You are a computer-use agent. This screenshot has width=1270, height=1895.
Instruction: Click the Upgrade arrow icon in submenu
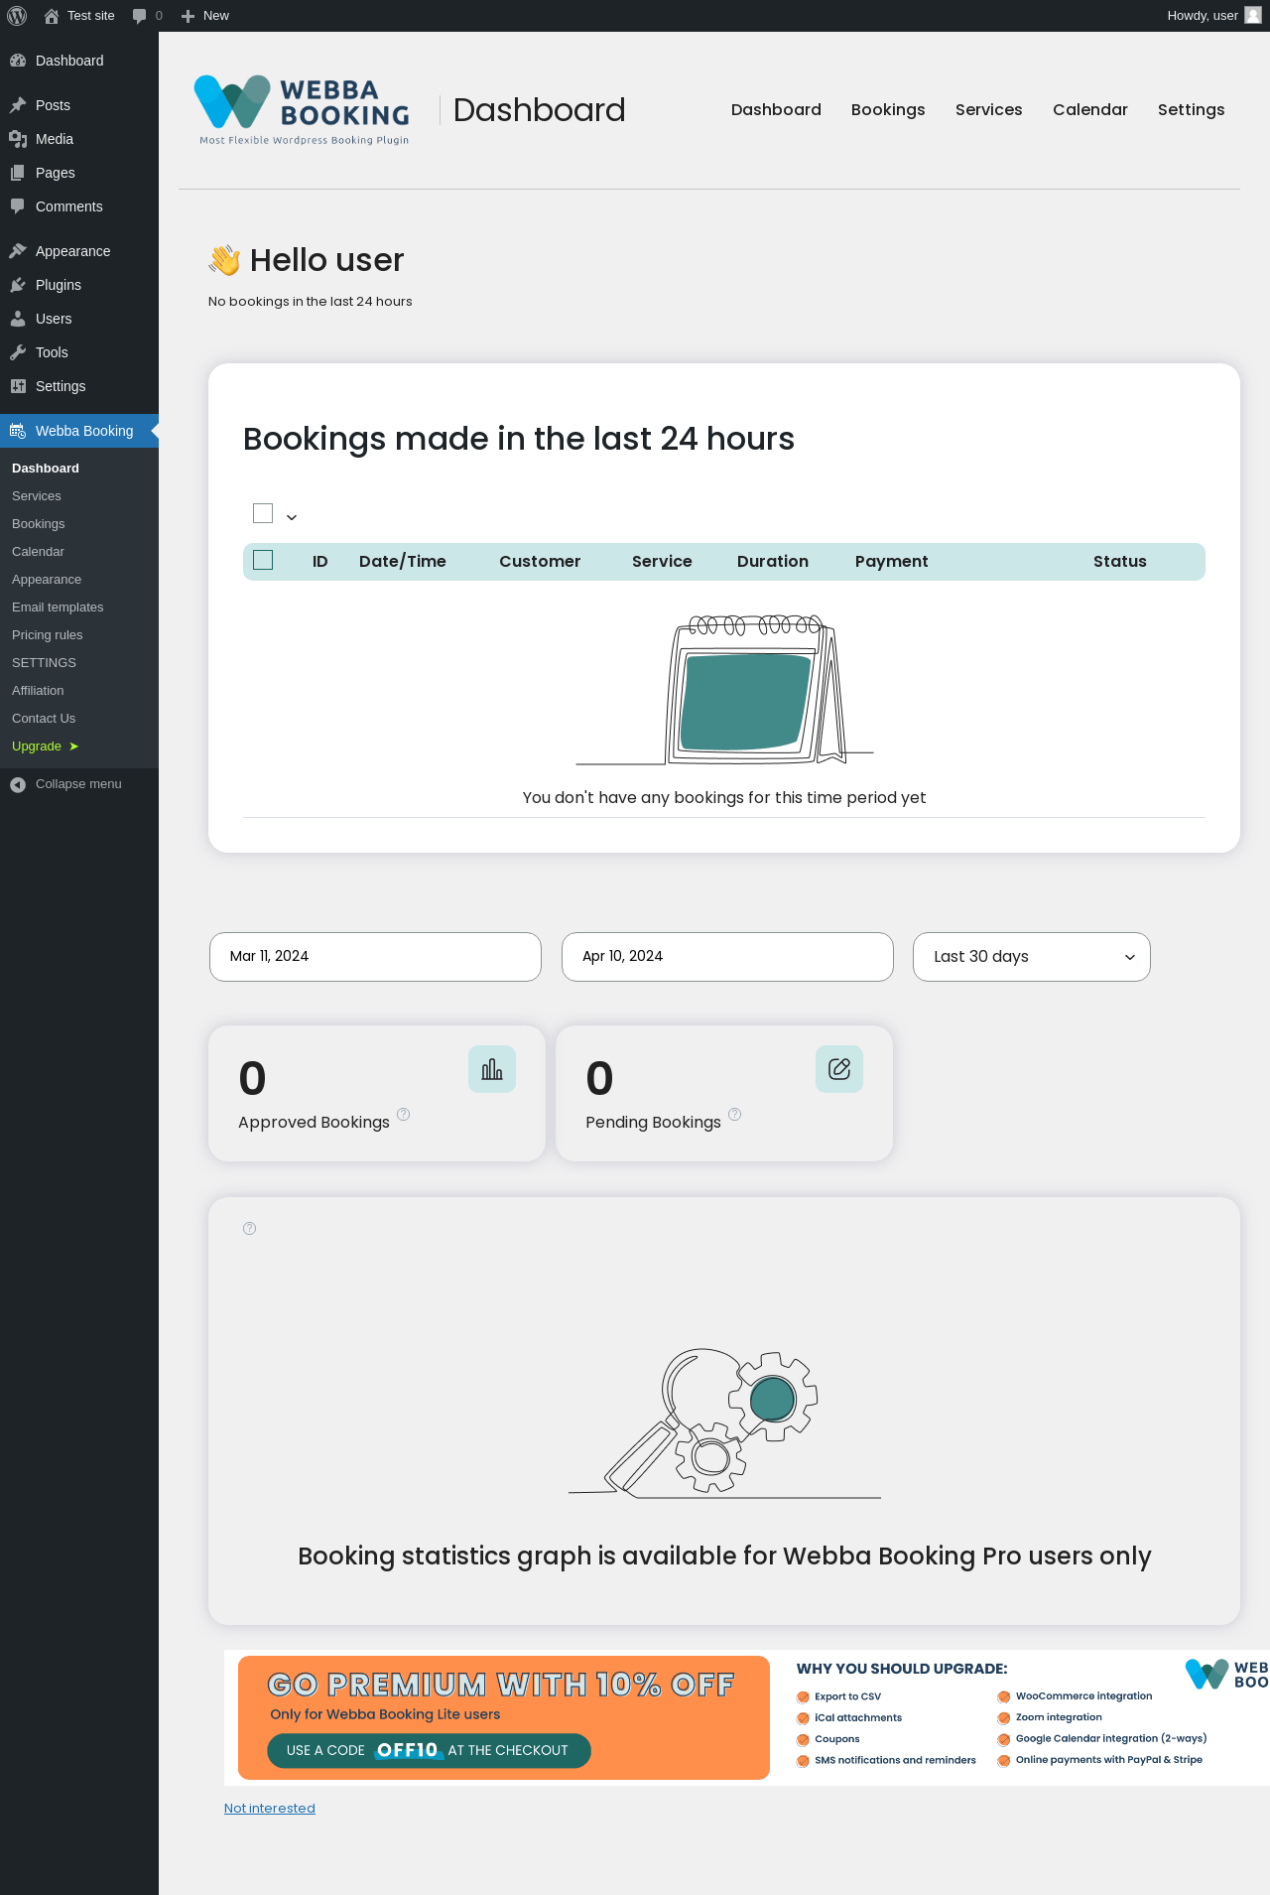point(73,746)
